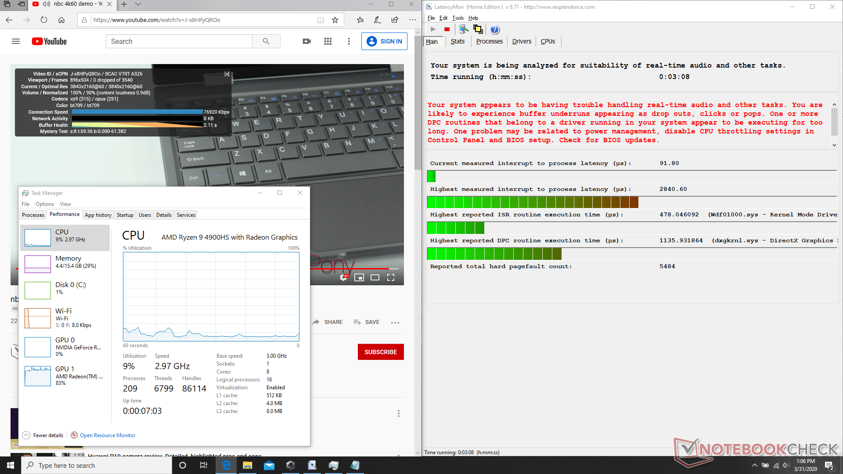Image resolution: width=843 pixels, height=474 pixels.
Task: Click SHARE under the video
Action: pyautogui.click(x=328, y=322)
